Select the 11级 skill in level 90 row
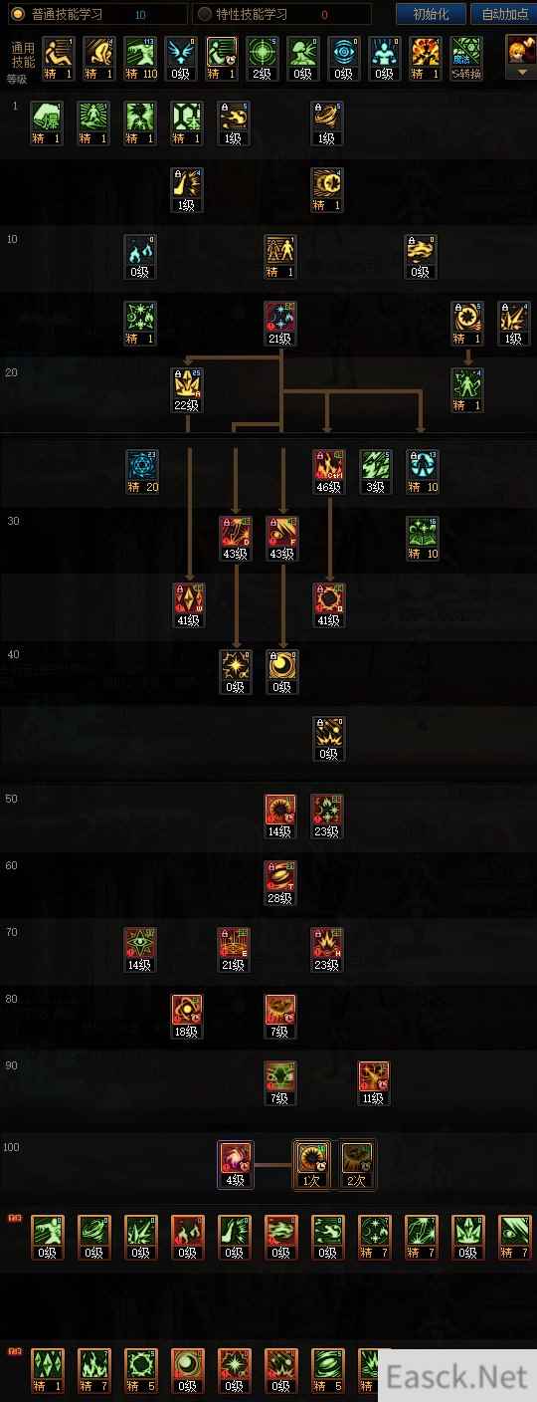This screenshot has height=1402, width=537. pos(374,1083)
